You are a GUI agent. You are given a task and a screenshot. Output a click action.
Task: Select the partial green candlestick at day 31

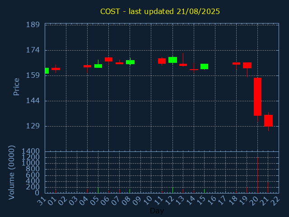(x=47, y=71)
